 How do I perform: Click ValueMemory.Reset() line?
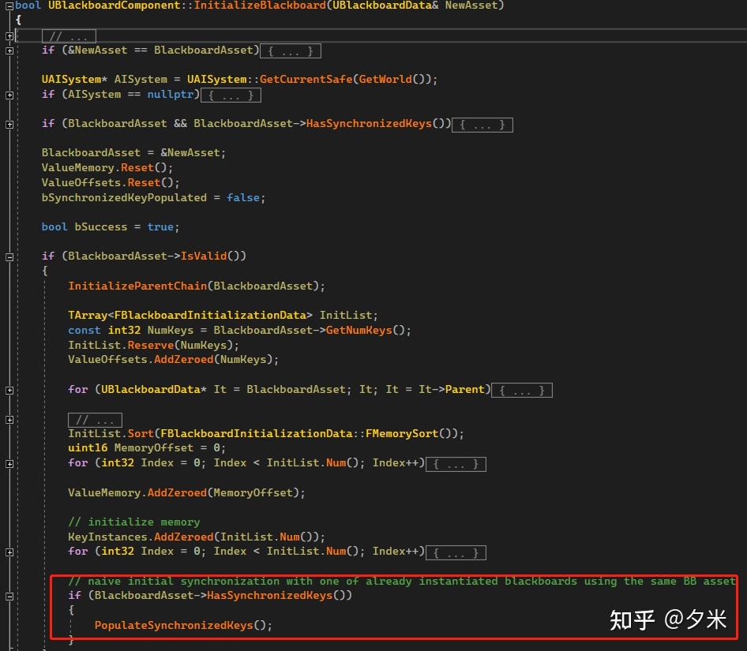coord(107,167)
